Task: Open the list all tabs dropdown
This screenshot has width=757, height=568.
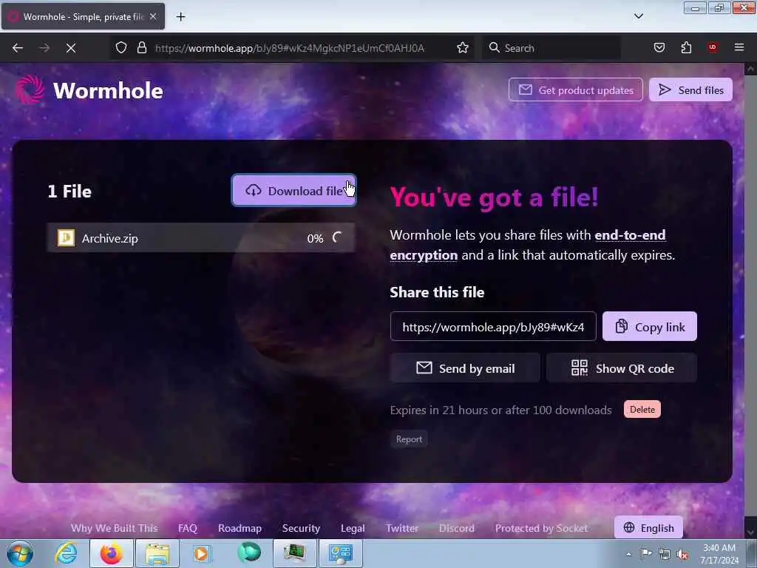Action: (638, 16)
